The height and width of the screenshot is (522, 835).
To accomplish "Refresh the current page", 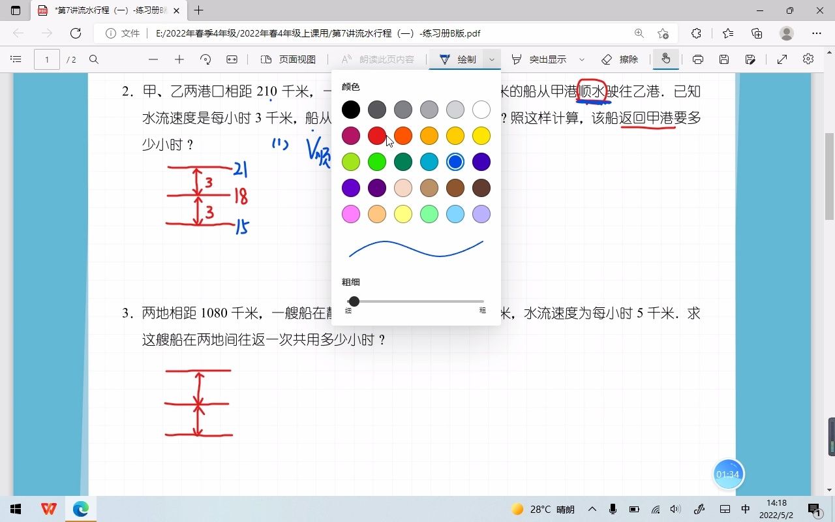I will 76,33.
